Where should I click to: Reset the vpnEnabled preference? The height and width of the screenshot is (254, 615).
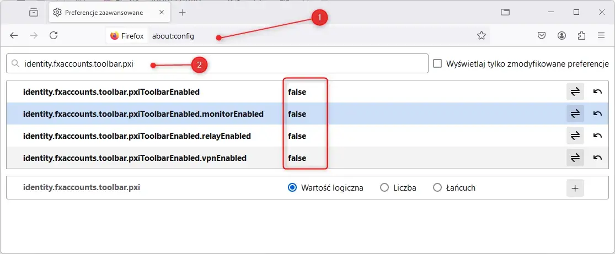pos(597,158)
